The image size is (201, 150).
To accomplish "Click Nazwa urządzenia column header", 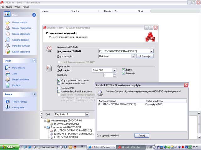I will pyautogui.click(x=121, y=101).
